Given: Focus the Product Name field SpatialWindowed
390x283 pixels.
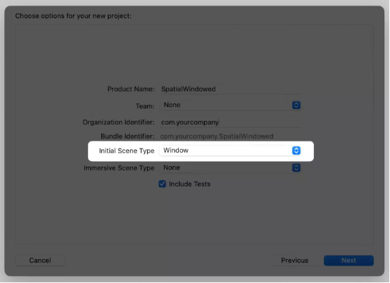Looking at the screenshot, I should [x=231, y=89].
